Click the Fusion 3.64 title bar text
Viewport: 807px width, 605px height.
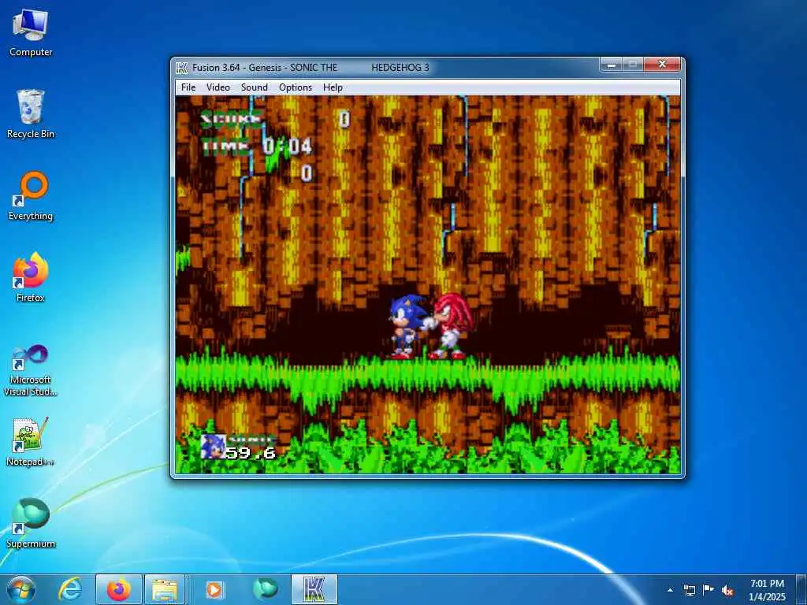[x=311, y=68]
